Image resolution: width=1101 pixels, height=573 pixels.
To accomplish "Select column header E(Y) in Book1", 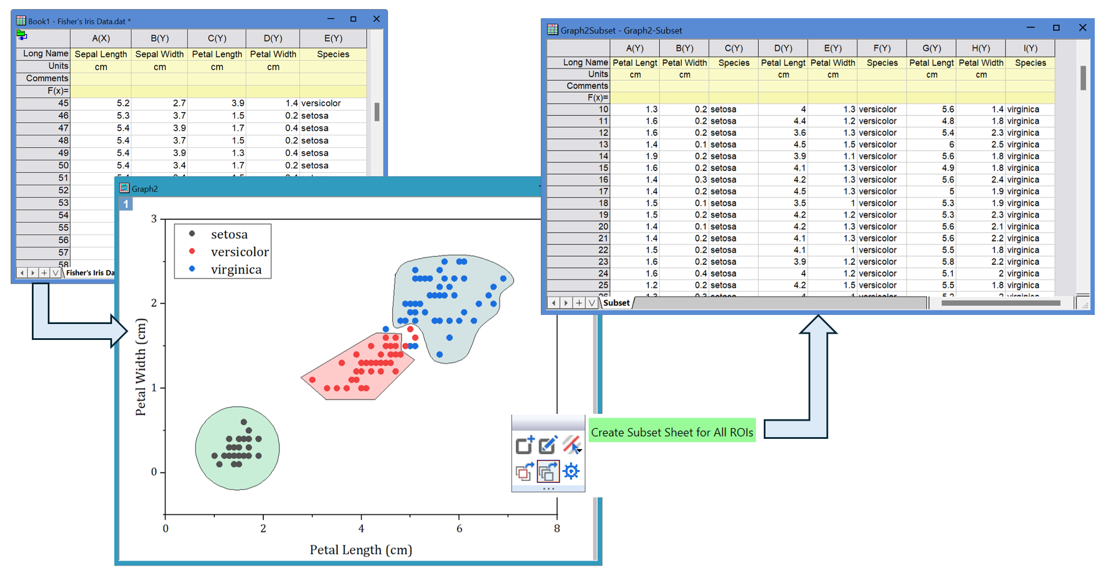I will point(333,39).
